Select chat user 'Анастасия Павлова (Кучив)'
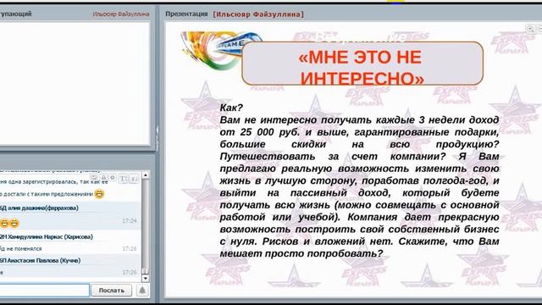Viewport: 542px width, 305px height. pos(43,260)
